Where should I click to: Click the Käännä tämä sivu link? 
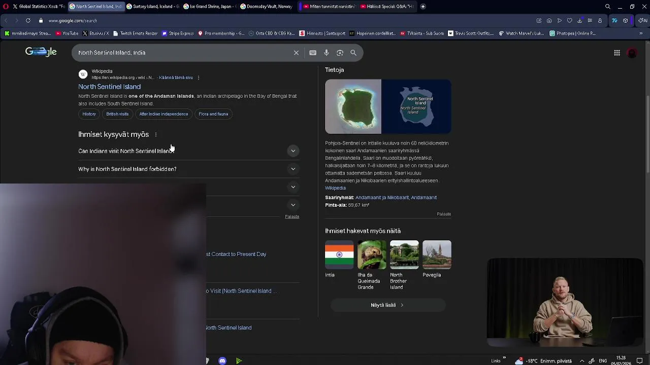(176, 78)
